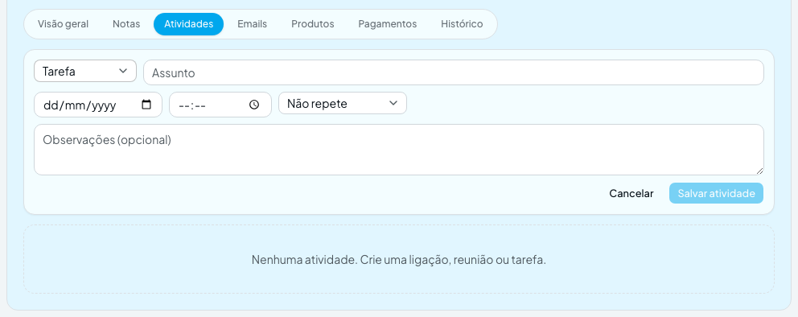The image size is (798, 317).
Task: Click the Salvar atividade button
Action: click(x=716, y=193)
